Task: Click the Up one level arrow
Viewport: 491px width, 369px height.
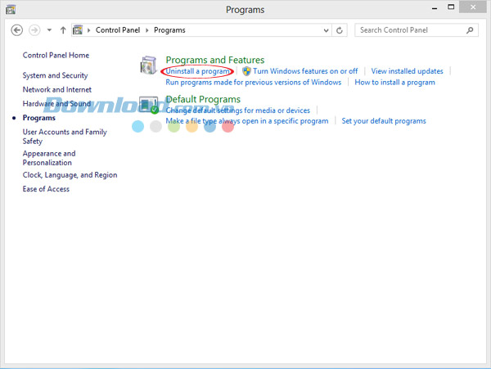Action: coord(62,30)
